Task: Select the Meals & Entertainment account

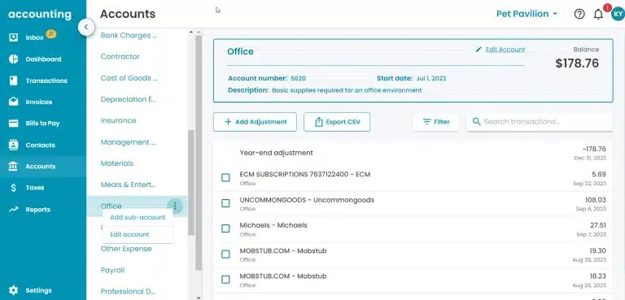Action: 128,185
